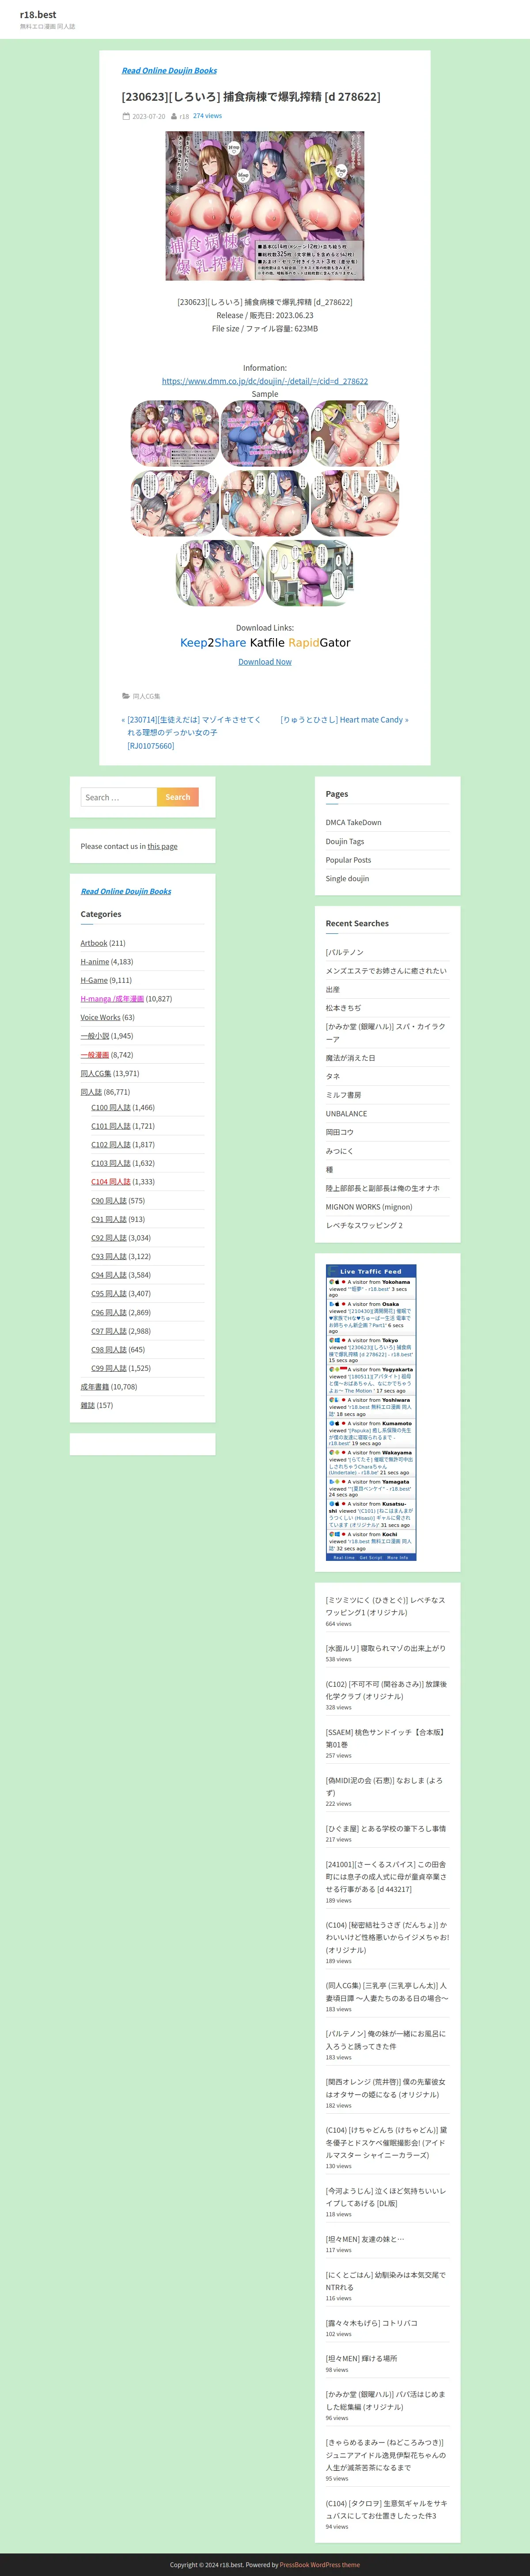The width and height of the screenshot is (530, 2576).
Task: Open popular post コトリバコ
Action: [371, 2323]
